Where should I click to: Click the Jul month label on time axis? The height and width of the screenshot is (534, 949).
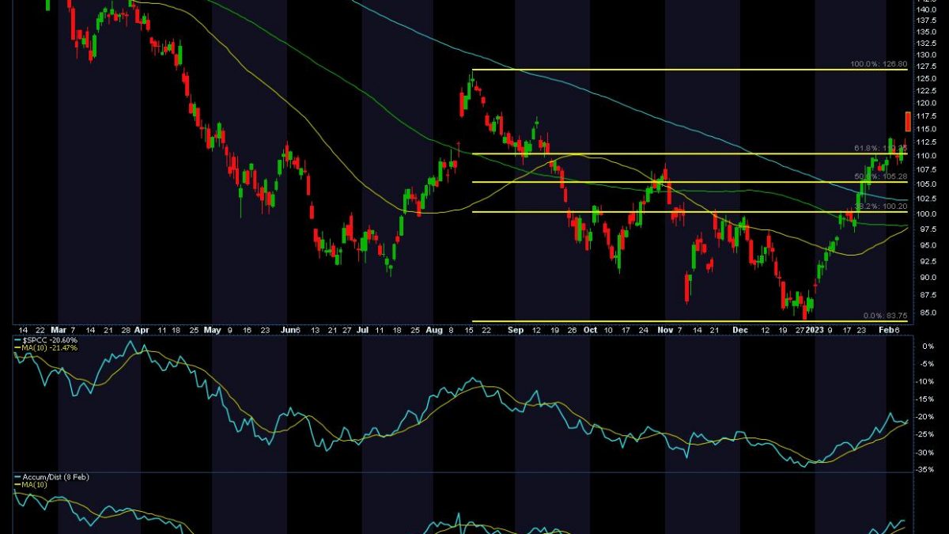pyautogui.click(x=362, y=329)
